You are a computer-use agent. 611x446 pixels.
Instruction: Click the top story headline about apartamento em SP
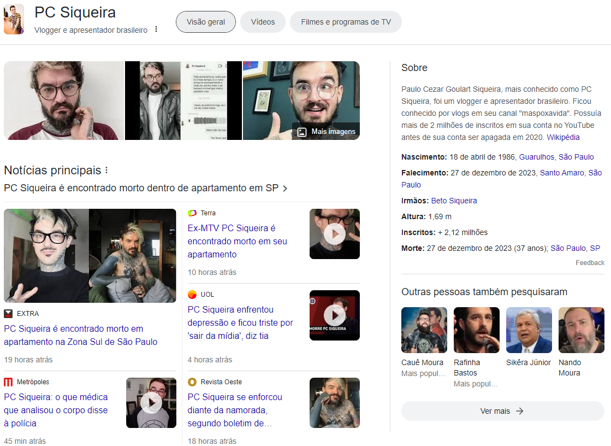click(141, 188)
